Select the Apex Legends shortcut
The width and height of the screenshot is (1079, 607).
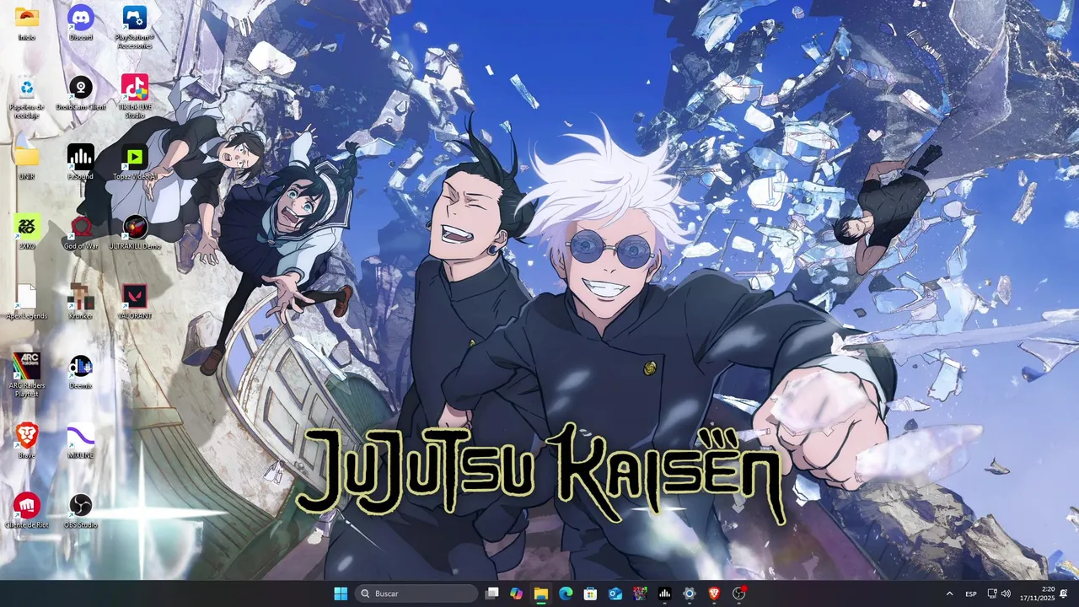tap(27, 302)
